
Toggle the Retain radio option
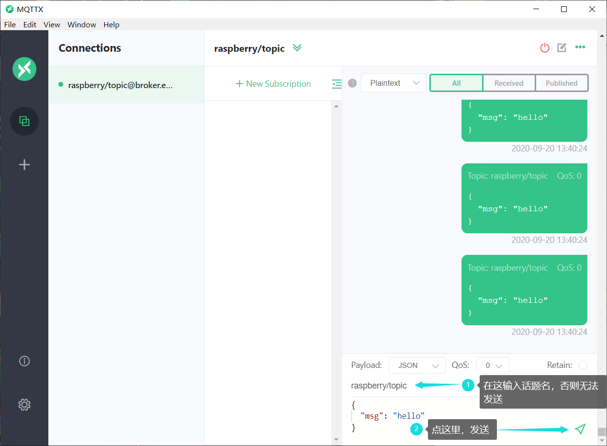583,365
